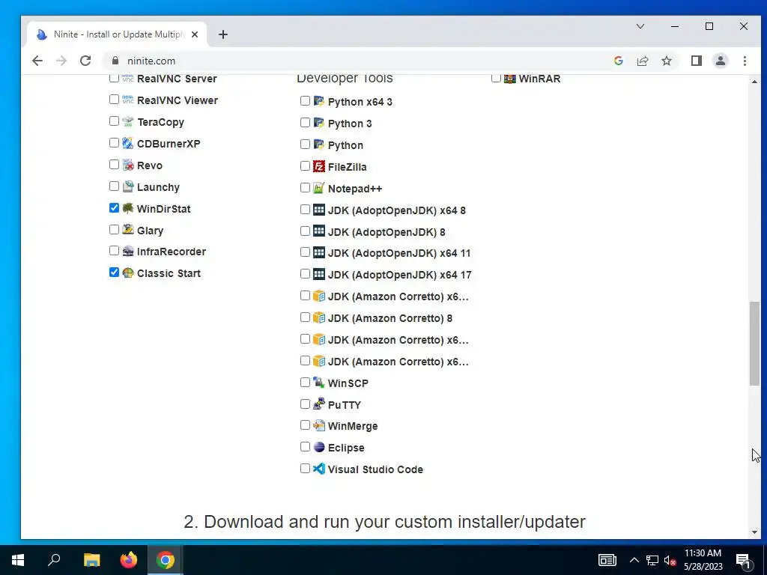Check the Visual Studio Code checkbox
The image size is (767, 575).
point(306,469)
